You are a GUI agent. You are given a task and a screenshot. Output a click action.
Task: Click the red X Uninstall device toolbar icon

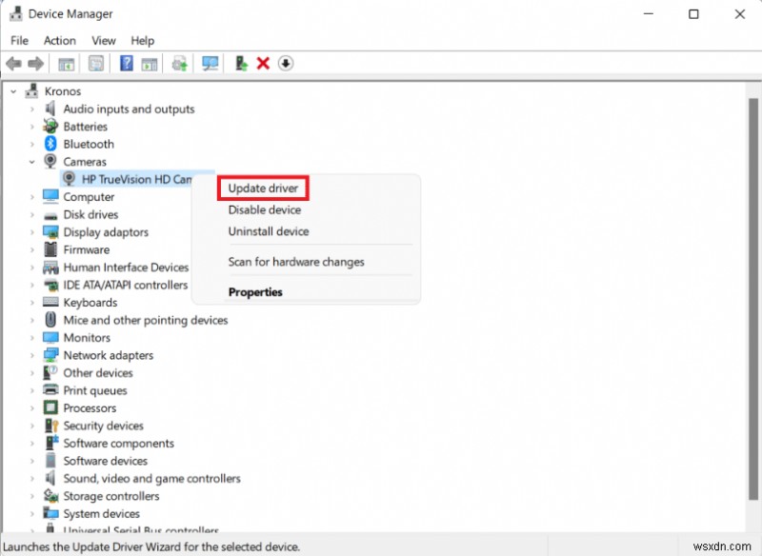(x=263, y=63)
